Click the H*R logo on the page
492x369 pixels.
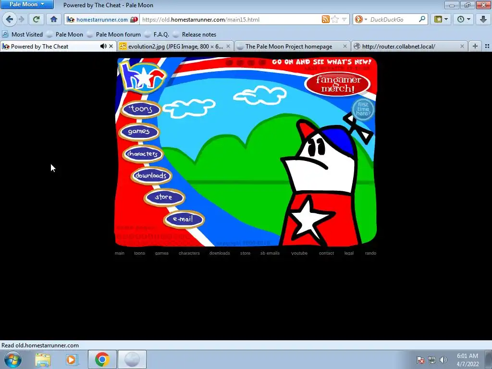point(142,77)
